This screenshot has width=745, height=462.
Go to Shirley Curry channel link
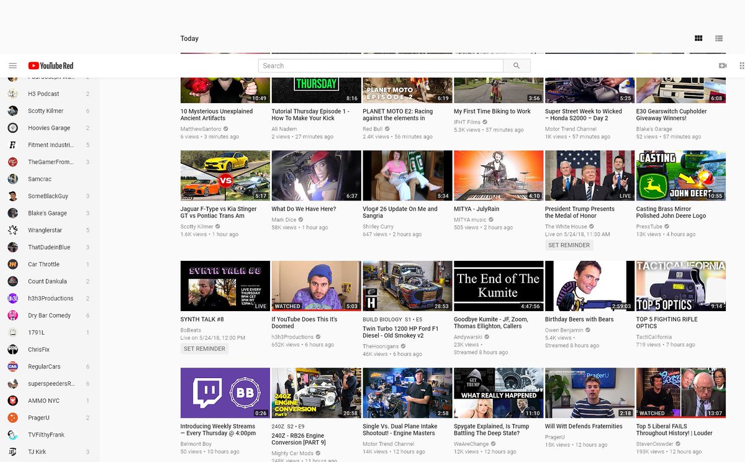[x=378, y=227]
